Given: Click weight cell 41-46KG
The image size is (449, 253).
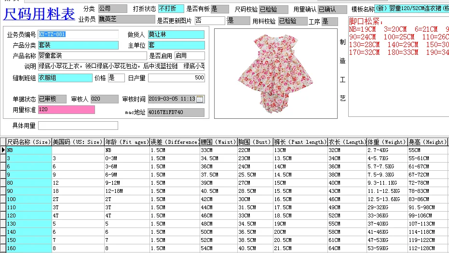Looking at the screenshot, I should [x=387, y=232].
